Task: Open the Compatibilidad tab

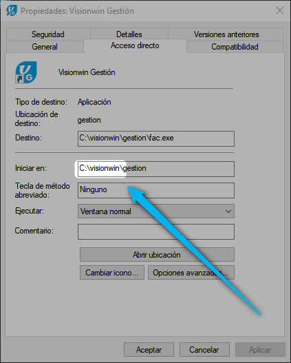Action: [235, 47]
